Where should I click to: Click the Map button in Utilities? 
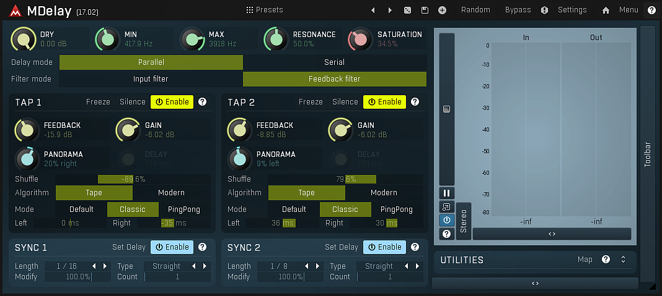coord(585,260)
